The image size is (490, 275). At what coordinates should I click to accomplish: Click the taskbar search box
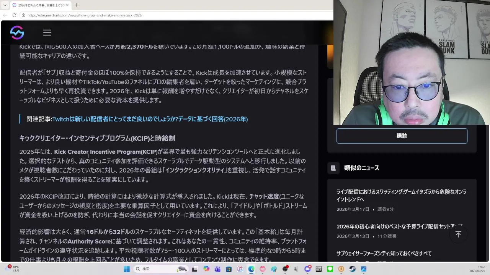coord(161,269)
